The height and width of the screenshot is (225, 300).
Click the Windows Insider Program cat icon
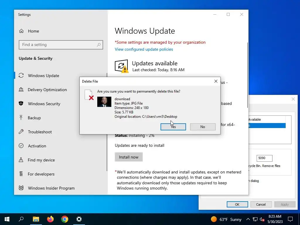tap(21, 188)
